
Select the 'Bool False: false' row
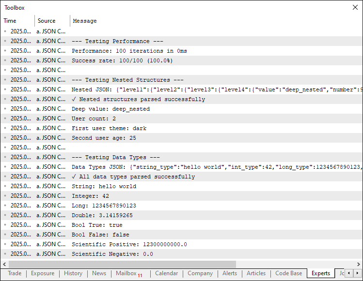point(181,235)
